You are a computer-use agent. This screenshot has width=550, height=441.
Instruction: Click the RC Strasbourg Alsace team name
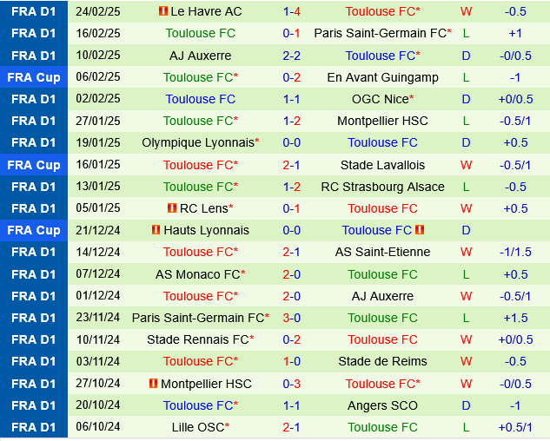pyautogui.click(x=382, y=187)
